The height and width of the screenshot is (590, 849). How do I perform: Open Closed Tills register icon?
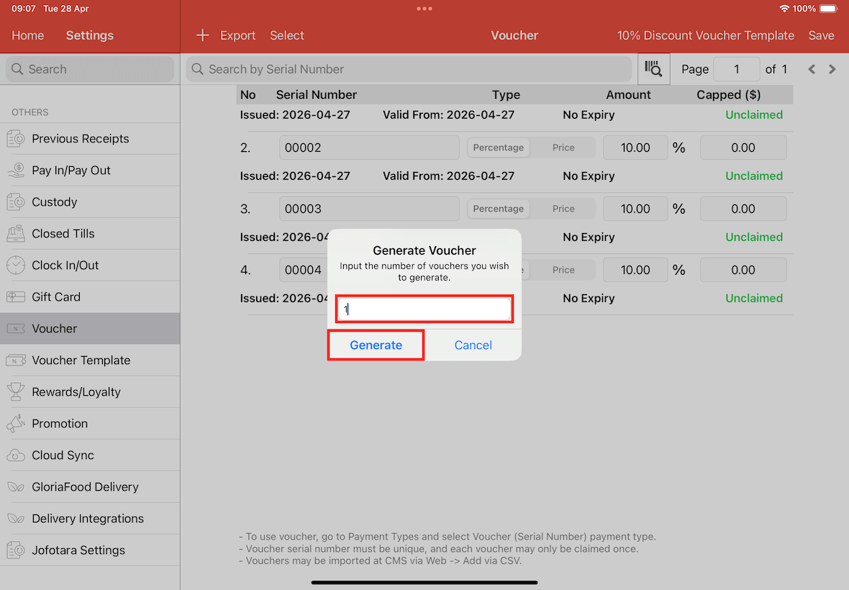coord(16,233)
